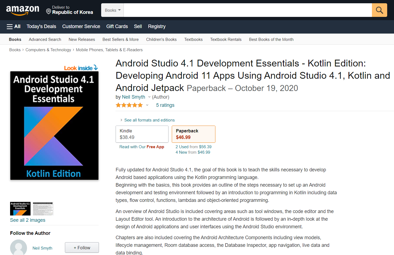Screen dimensions: 394x255
Task: Open Textbook Rentals
Action: click(226, 40)
